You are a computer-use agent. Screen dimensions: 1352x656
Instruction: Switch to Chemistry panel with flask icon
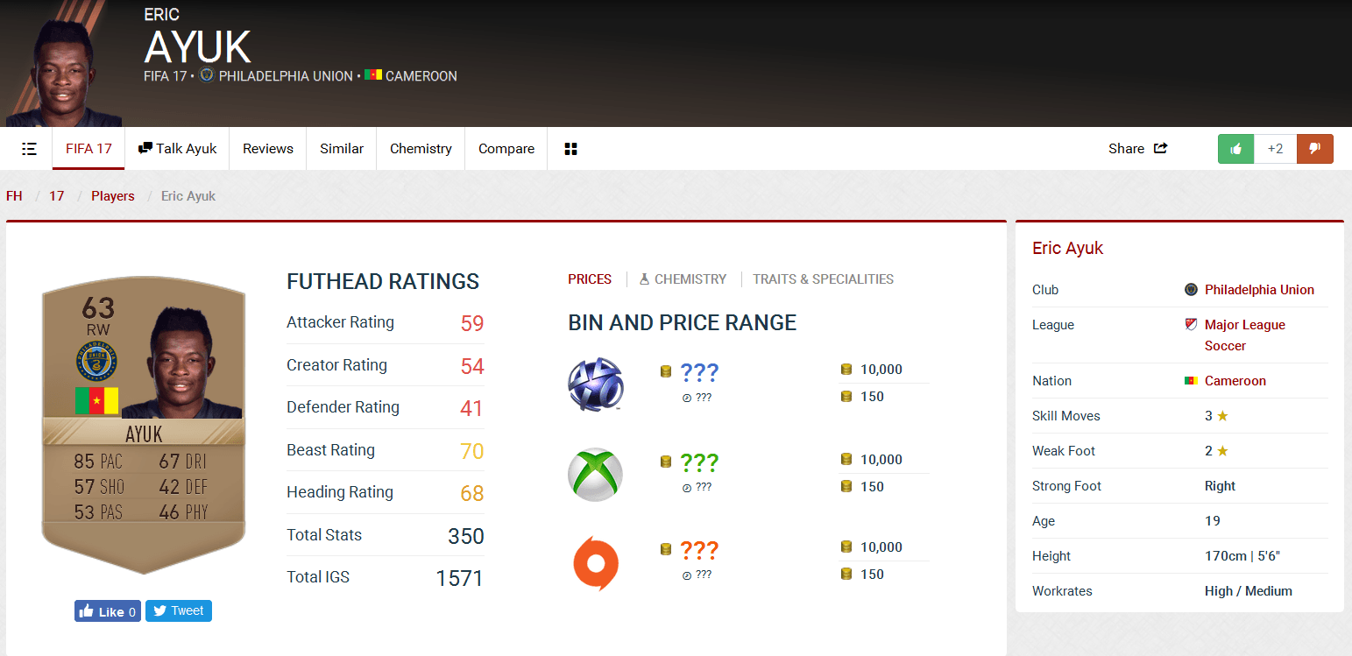pos(683,279)
